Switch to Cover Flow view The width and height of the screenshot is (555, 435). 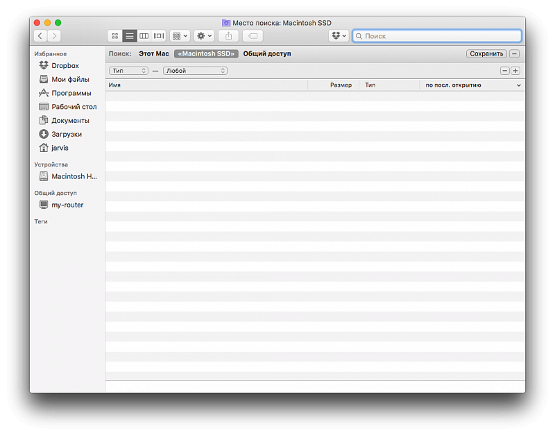tap(159, 35)
